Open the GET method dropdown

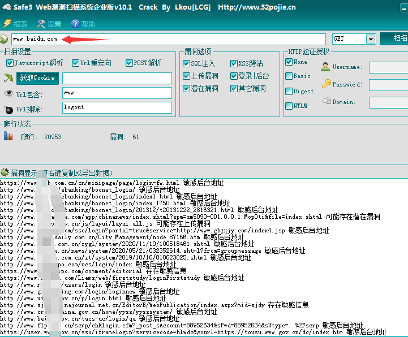371,39
